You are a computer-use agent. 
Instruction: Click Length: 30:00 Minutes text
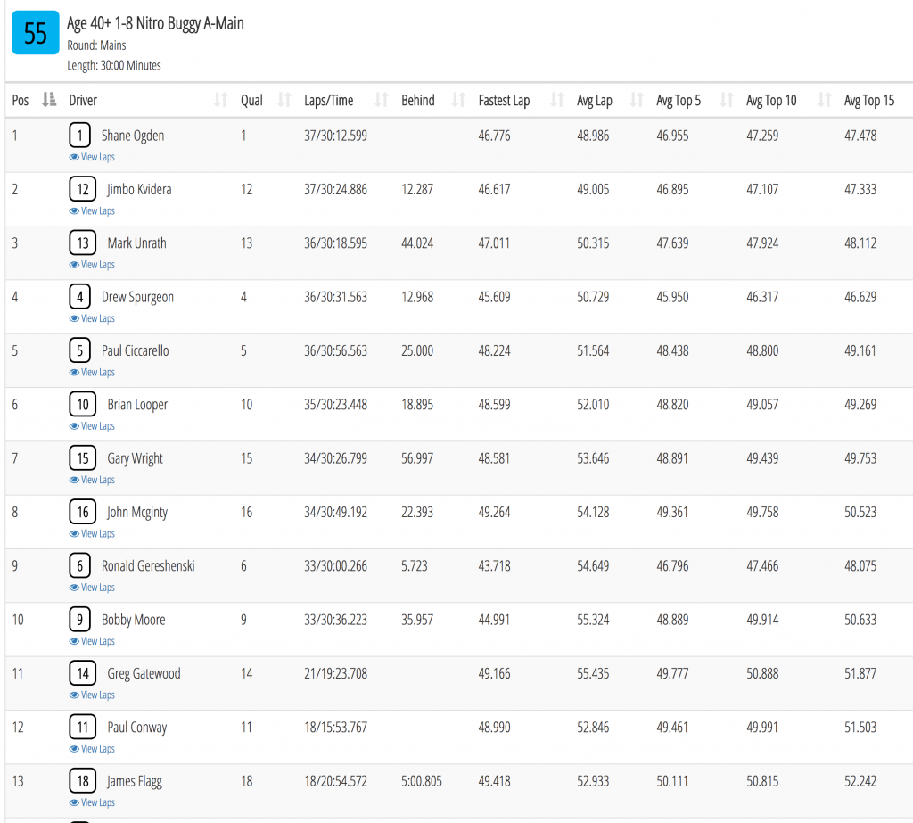pos(113,65)
